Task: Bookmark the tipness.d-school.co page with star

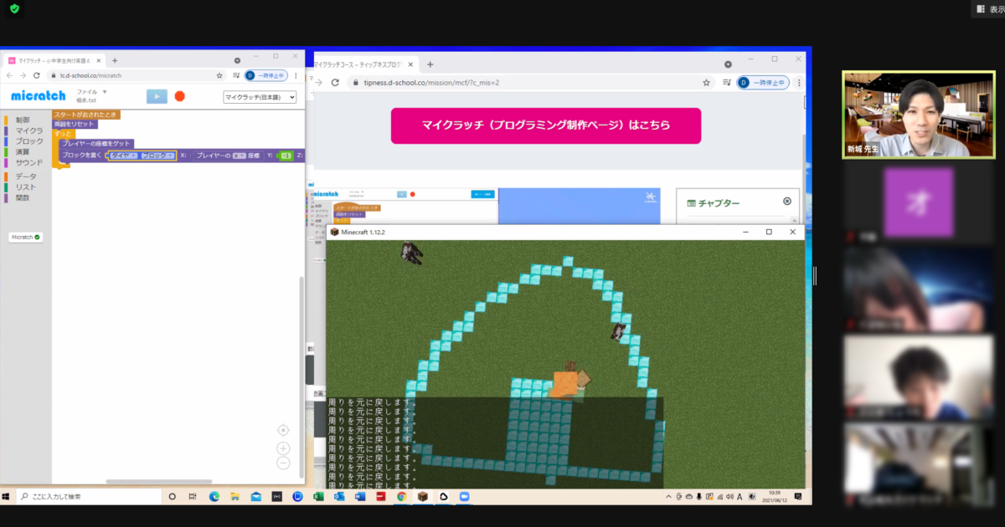Action: (x=706, y=83)
